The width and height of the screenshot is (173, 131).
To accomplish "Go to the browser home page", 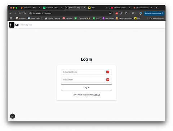I will click(25, 13).
